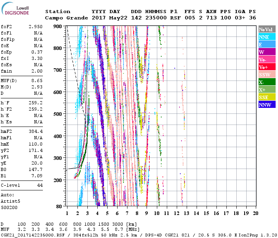Select the C-level value 44
The height and width of the screenshot is (238, 278).
[40, 185]
